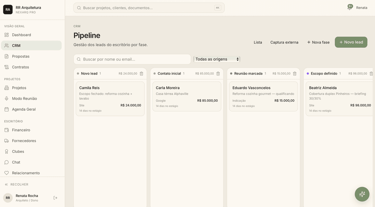Click the Renata Rocha profile name
Viewport: 375px width, 207px height.
point(27,196)
